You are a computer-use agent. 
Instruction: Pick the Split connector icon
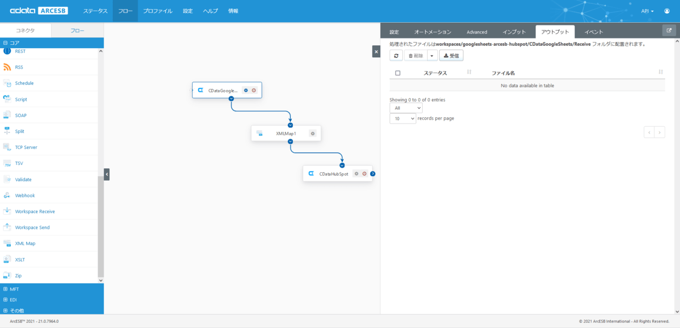[7, 131]
